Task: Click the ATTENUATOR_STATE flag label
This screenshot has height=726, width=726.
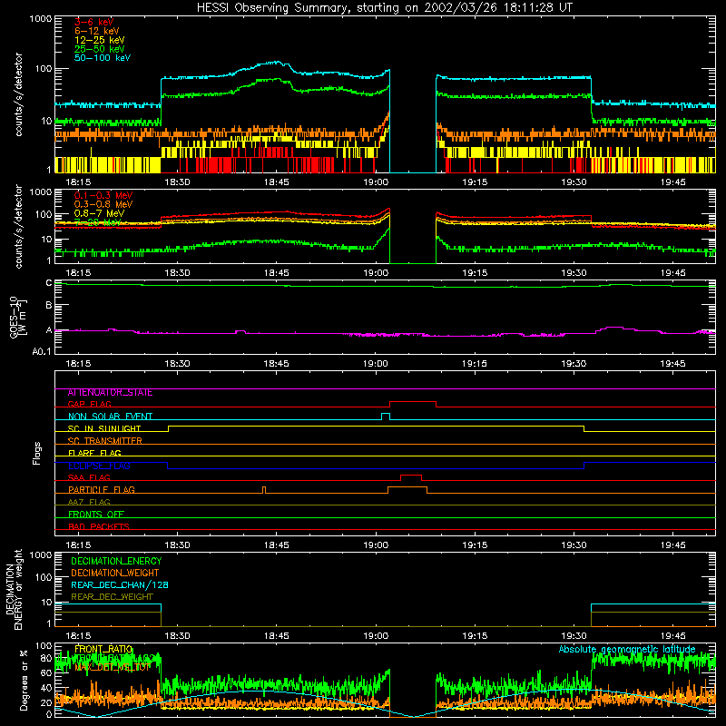Action: (x=110, y=393)
